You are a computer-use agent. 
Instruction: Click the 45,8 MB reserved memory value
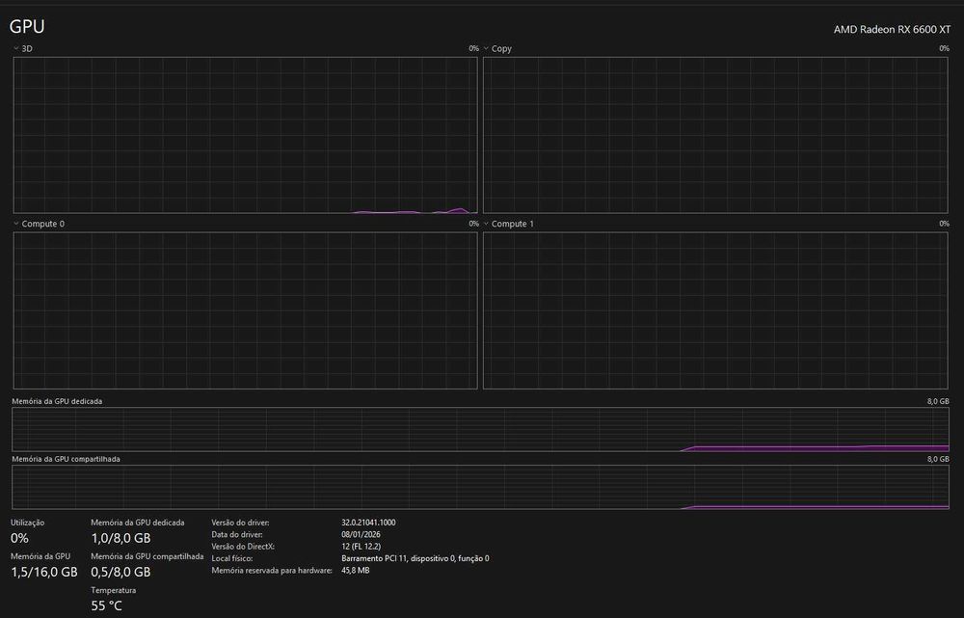point(356,570)
